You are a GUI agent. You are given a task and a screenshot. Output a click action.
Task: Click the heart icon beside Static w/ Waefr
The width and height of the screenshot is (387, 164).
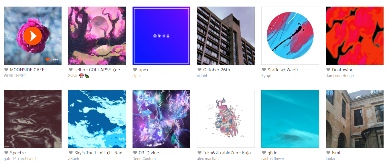click(264, 70)
